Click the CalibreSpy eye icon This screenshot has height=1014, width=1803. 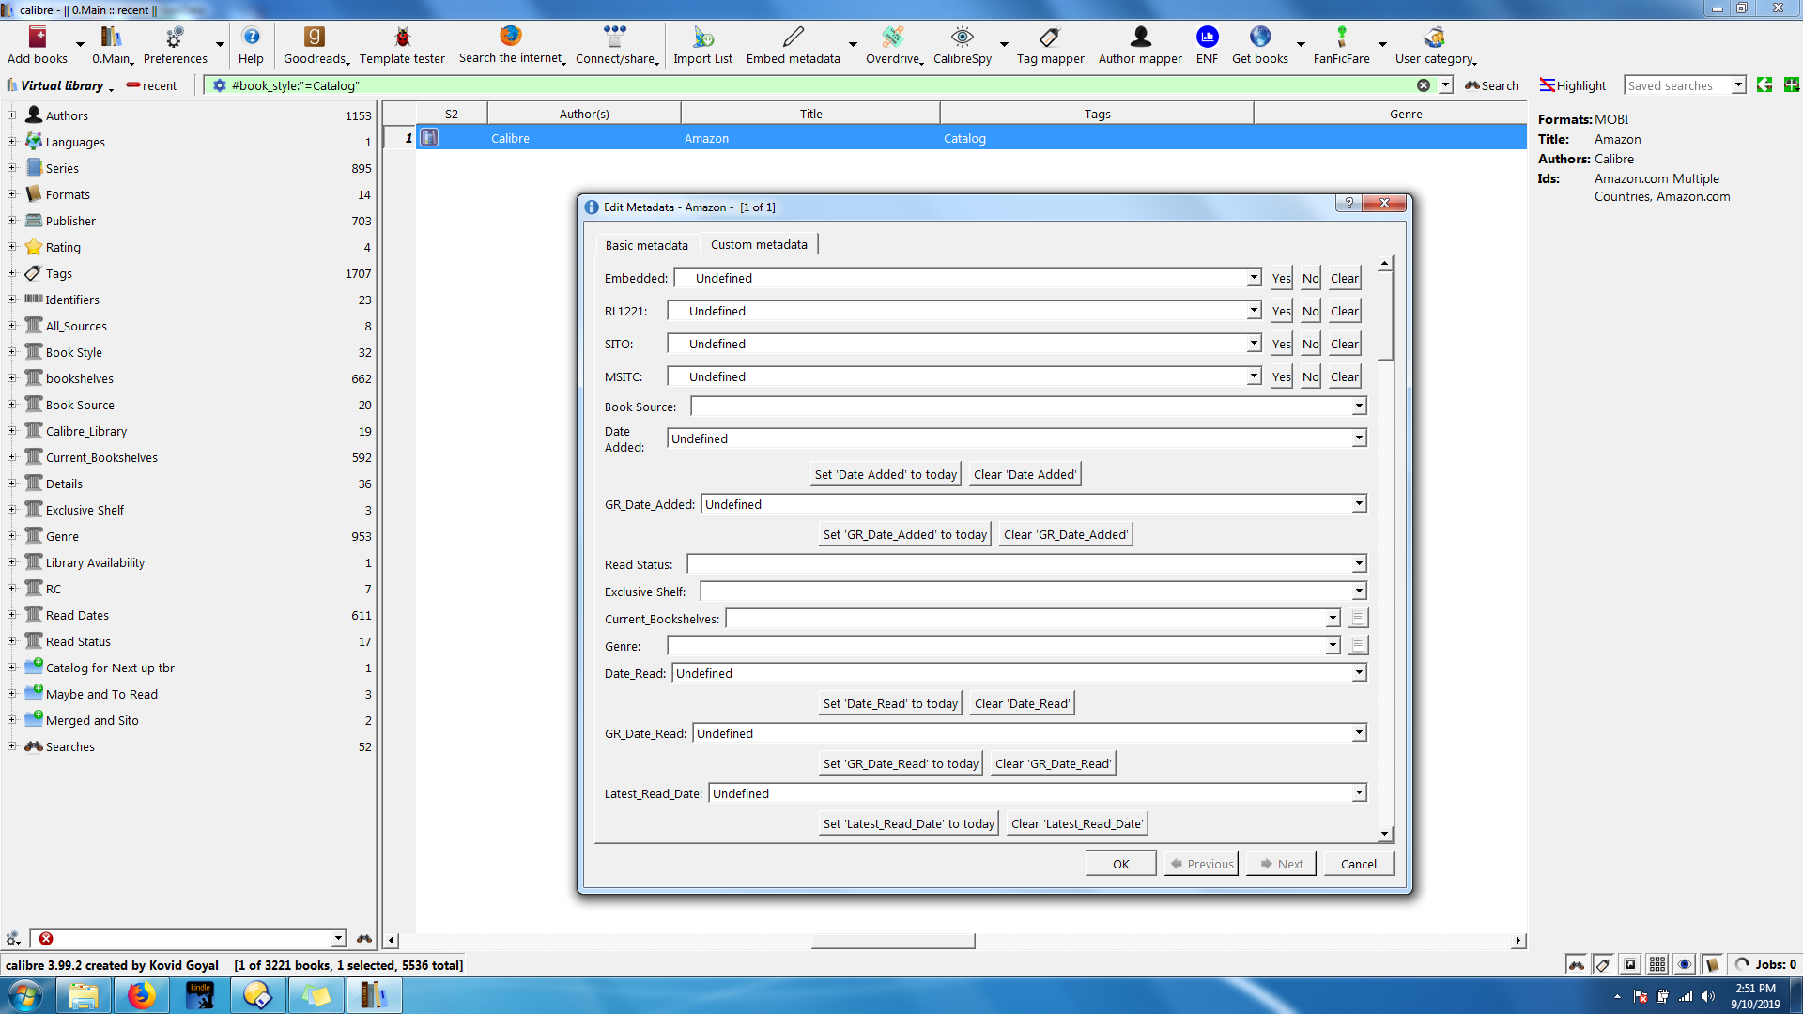962,38
